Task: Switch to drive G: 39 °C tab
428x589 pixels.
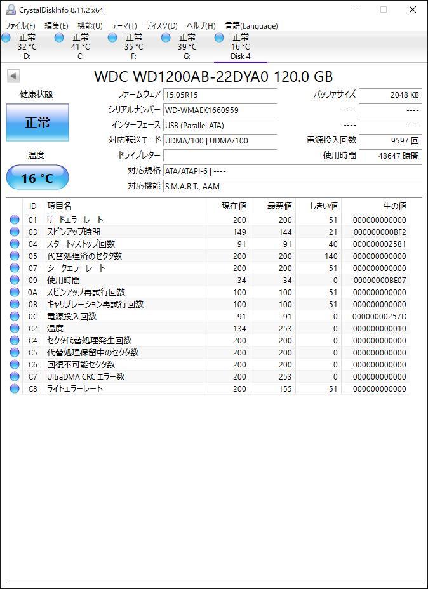Action: tap(187, 47)
